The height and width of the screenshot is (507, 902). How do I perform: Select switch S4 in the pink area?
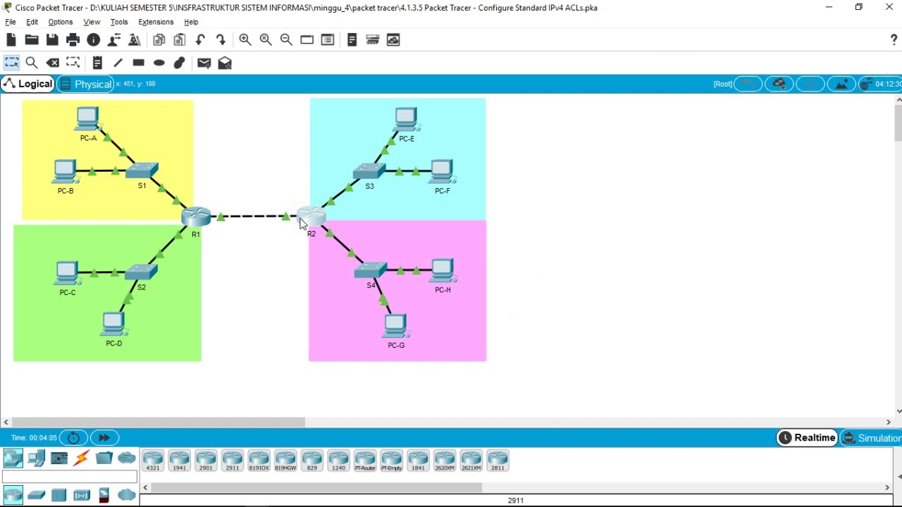(371, 270)
